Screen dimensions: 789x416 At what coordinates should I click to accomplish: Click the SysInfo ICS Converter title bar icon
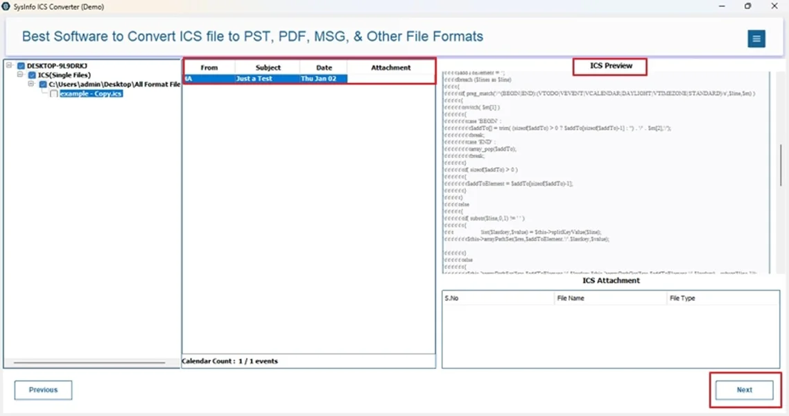coord(7,6)
